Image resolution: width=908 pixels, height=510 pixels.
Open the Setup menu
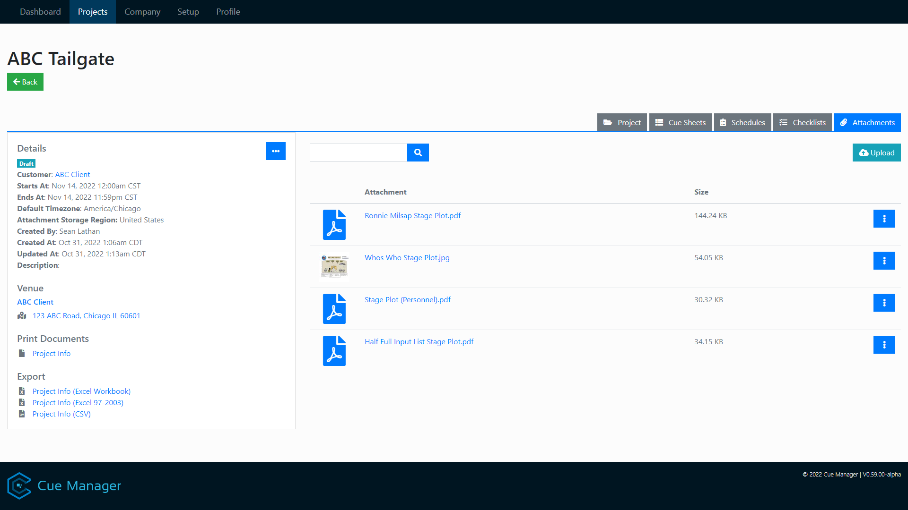[x=188, y=11]
